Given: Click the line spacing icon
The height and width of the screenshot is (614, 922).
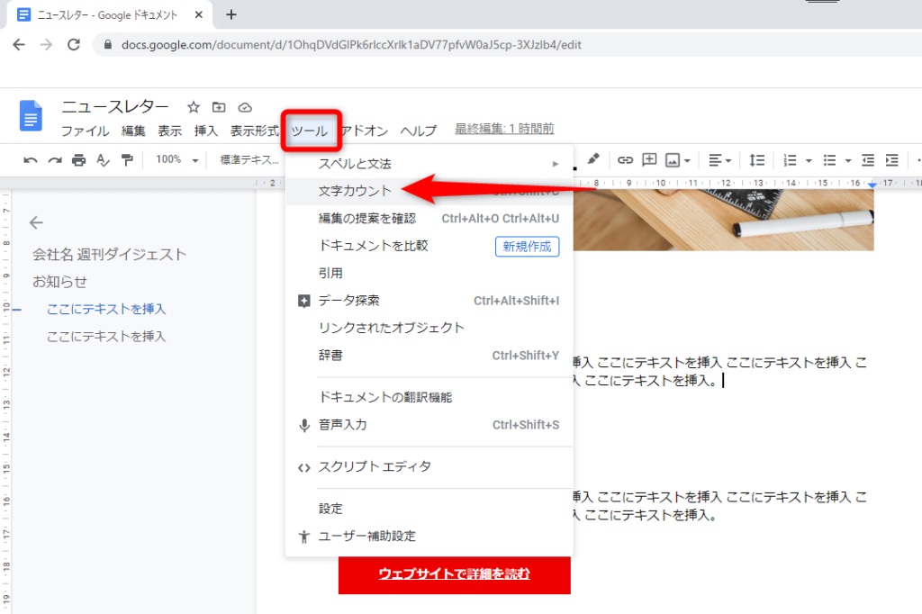Looking at the screenshot, I should point(756,160).
